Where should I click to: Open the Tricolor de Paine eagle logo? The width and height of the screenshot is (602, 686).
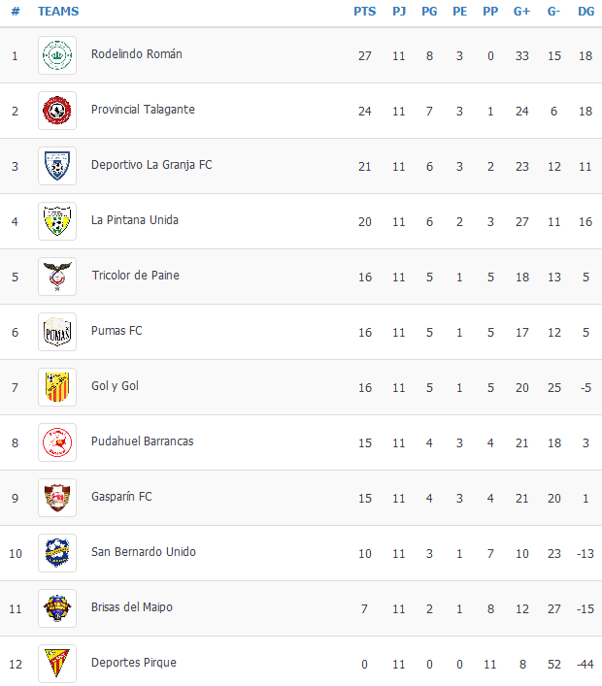click(x=57, y=277)
